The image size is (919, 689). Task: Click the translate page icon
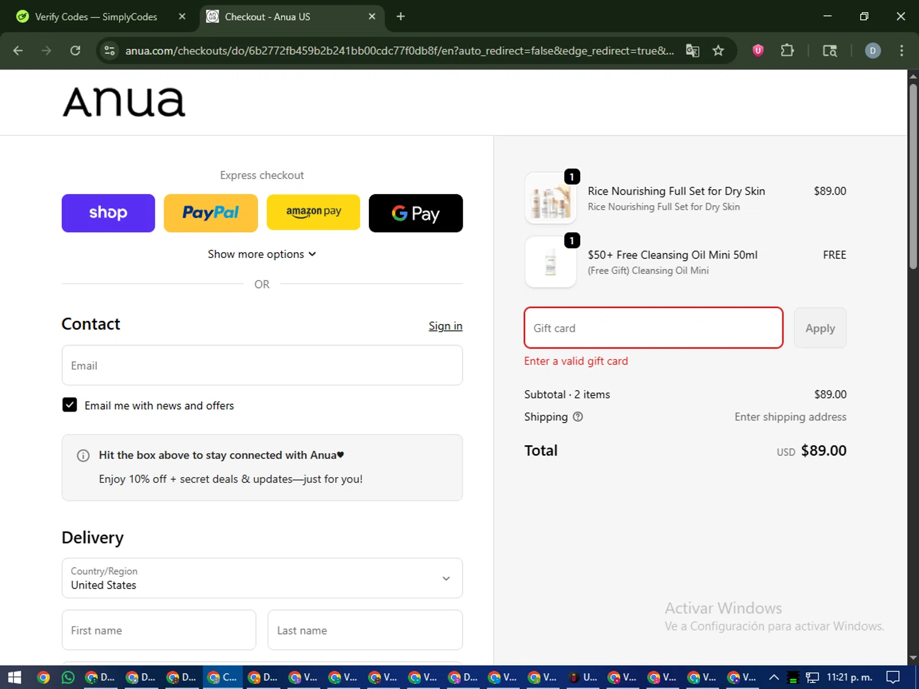[x=692, y=51]
